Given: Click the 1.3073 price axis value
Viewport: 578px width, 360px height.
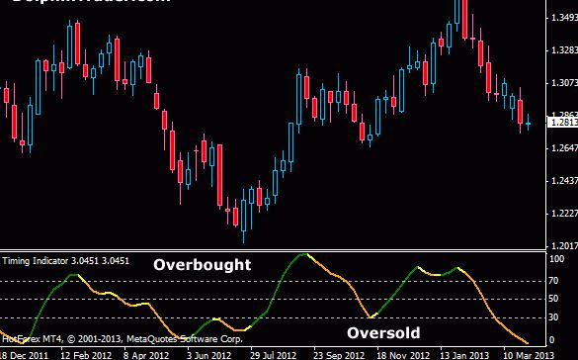Looking at the screenshot, I should 564,82.
